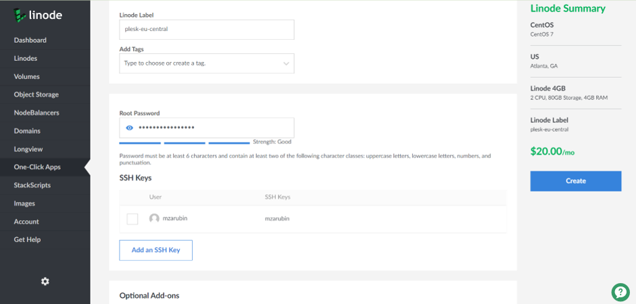Click plesk-eu-central under Linode Label summary
The image size is (636, 304).
(549, 129)
